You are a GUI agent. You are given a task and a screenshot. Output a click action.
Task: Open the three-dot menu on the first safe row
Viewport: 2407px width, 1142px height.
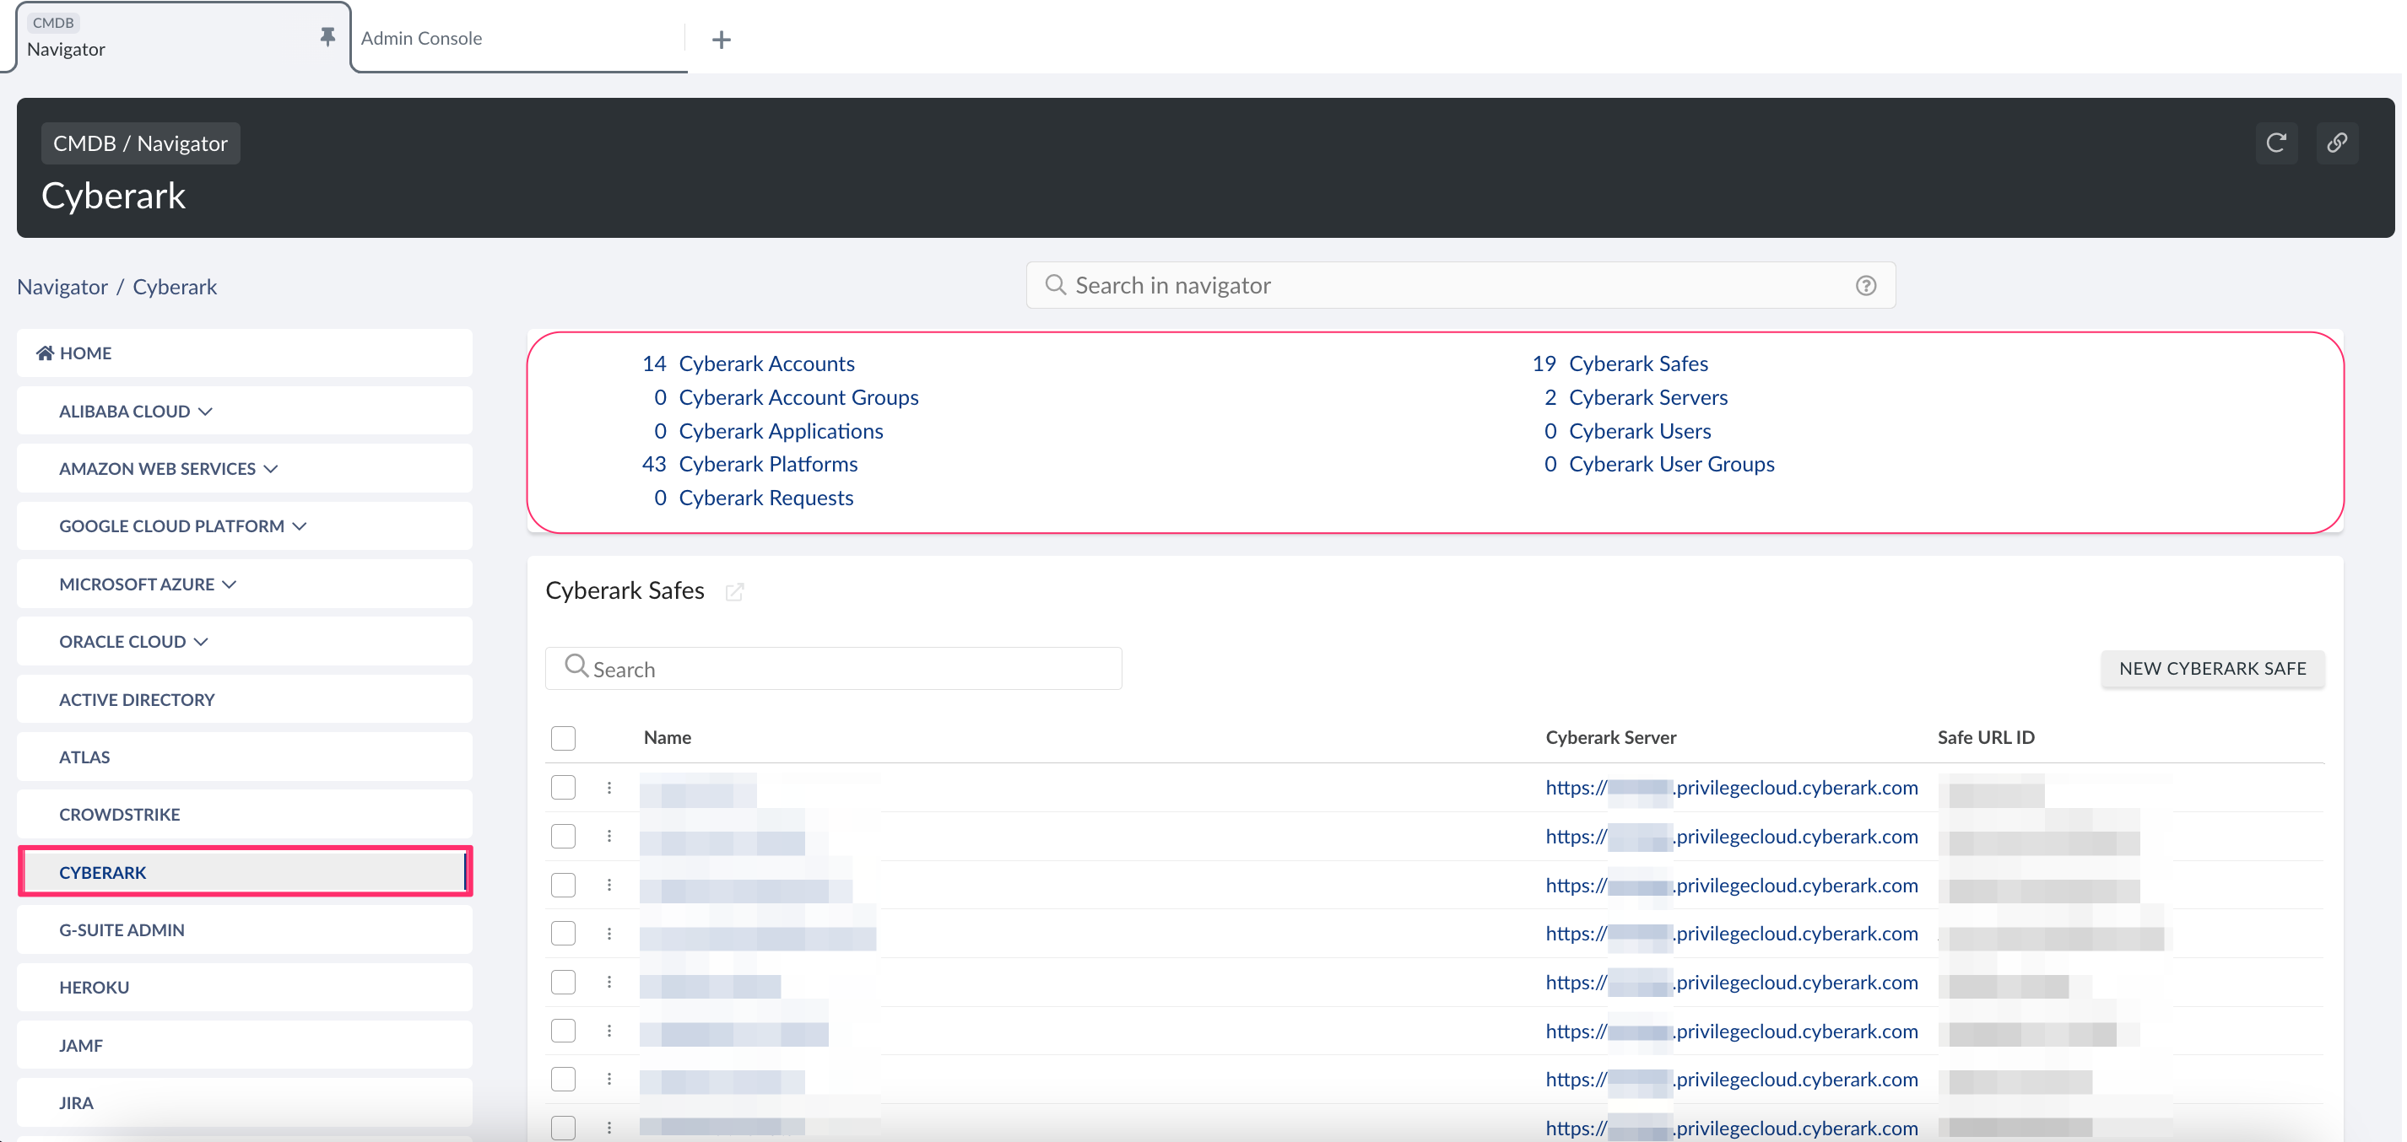609,787
